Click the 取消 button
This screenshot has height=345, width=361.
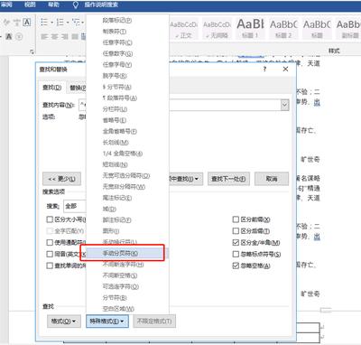pyautogui.click(x=272, y=179)
